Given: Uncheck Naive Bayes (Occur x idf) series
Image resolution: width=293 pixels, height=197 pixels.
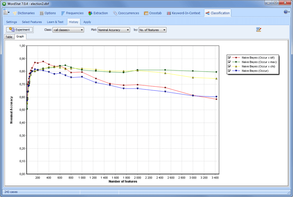Looking at the screenshot, I should (229, 58).
